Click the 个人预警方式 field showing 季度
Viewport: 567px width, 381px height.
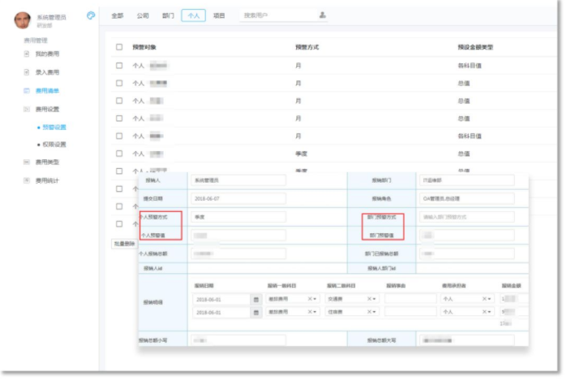pos(238,217)
